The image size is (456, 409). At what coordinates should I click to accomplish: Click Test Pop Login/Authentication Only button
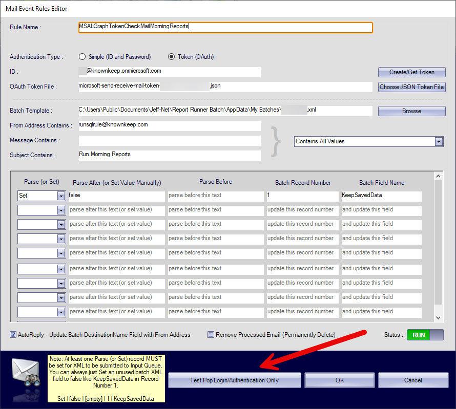(234, 380)
